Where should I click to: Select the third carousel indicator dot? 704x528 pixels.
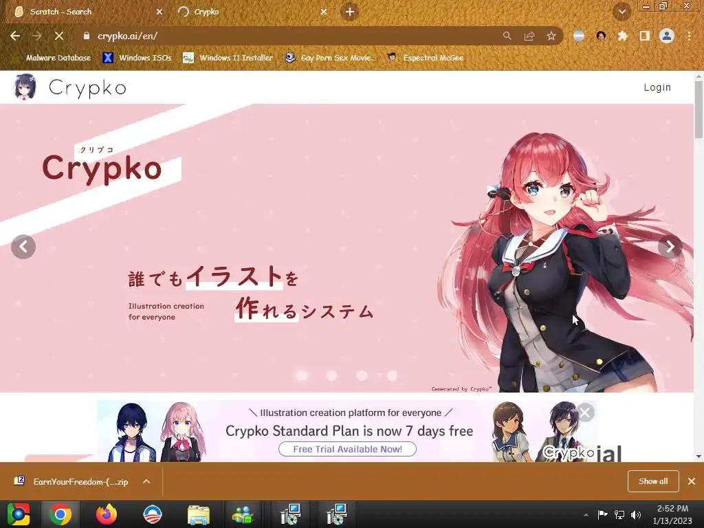tap(362, 375)
